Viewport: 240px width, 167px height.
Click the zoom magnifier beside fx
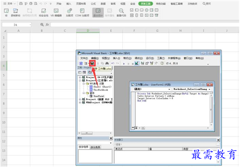[42, 25]
